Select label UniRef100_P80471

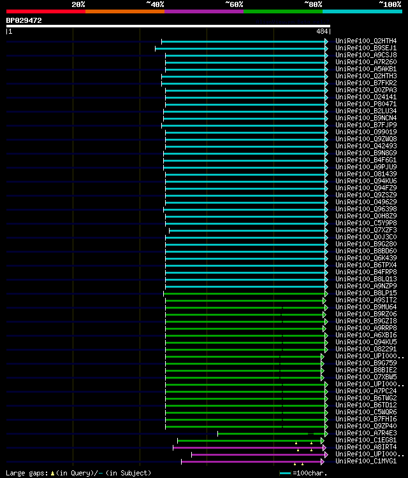pyautogui.click(x=366, y=104)
